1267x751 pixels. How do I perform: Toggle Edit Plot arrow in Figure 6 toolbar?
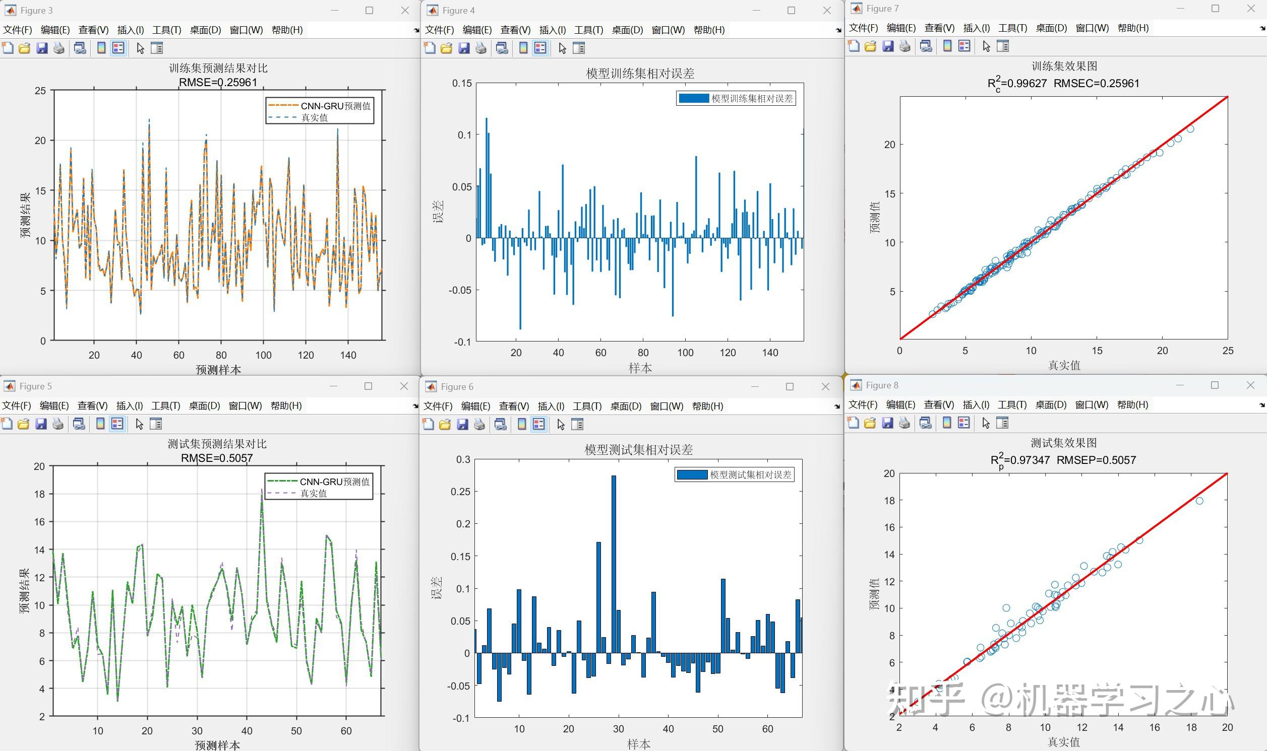561,424
